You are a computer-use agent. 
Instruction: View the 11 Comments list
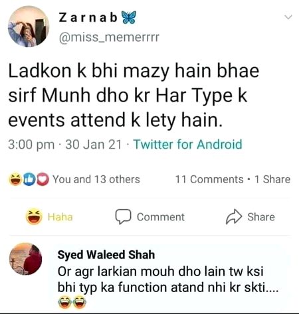(x=209, y=179)
